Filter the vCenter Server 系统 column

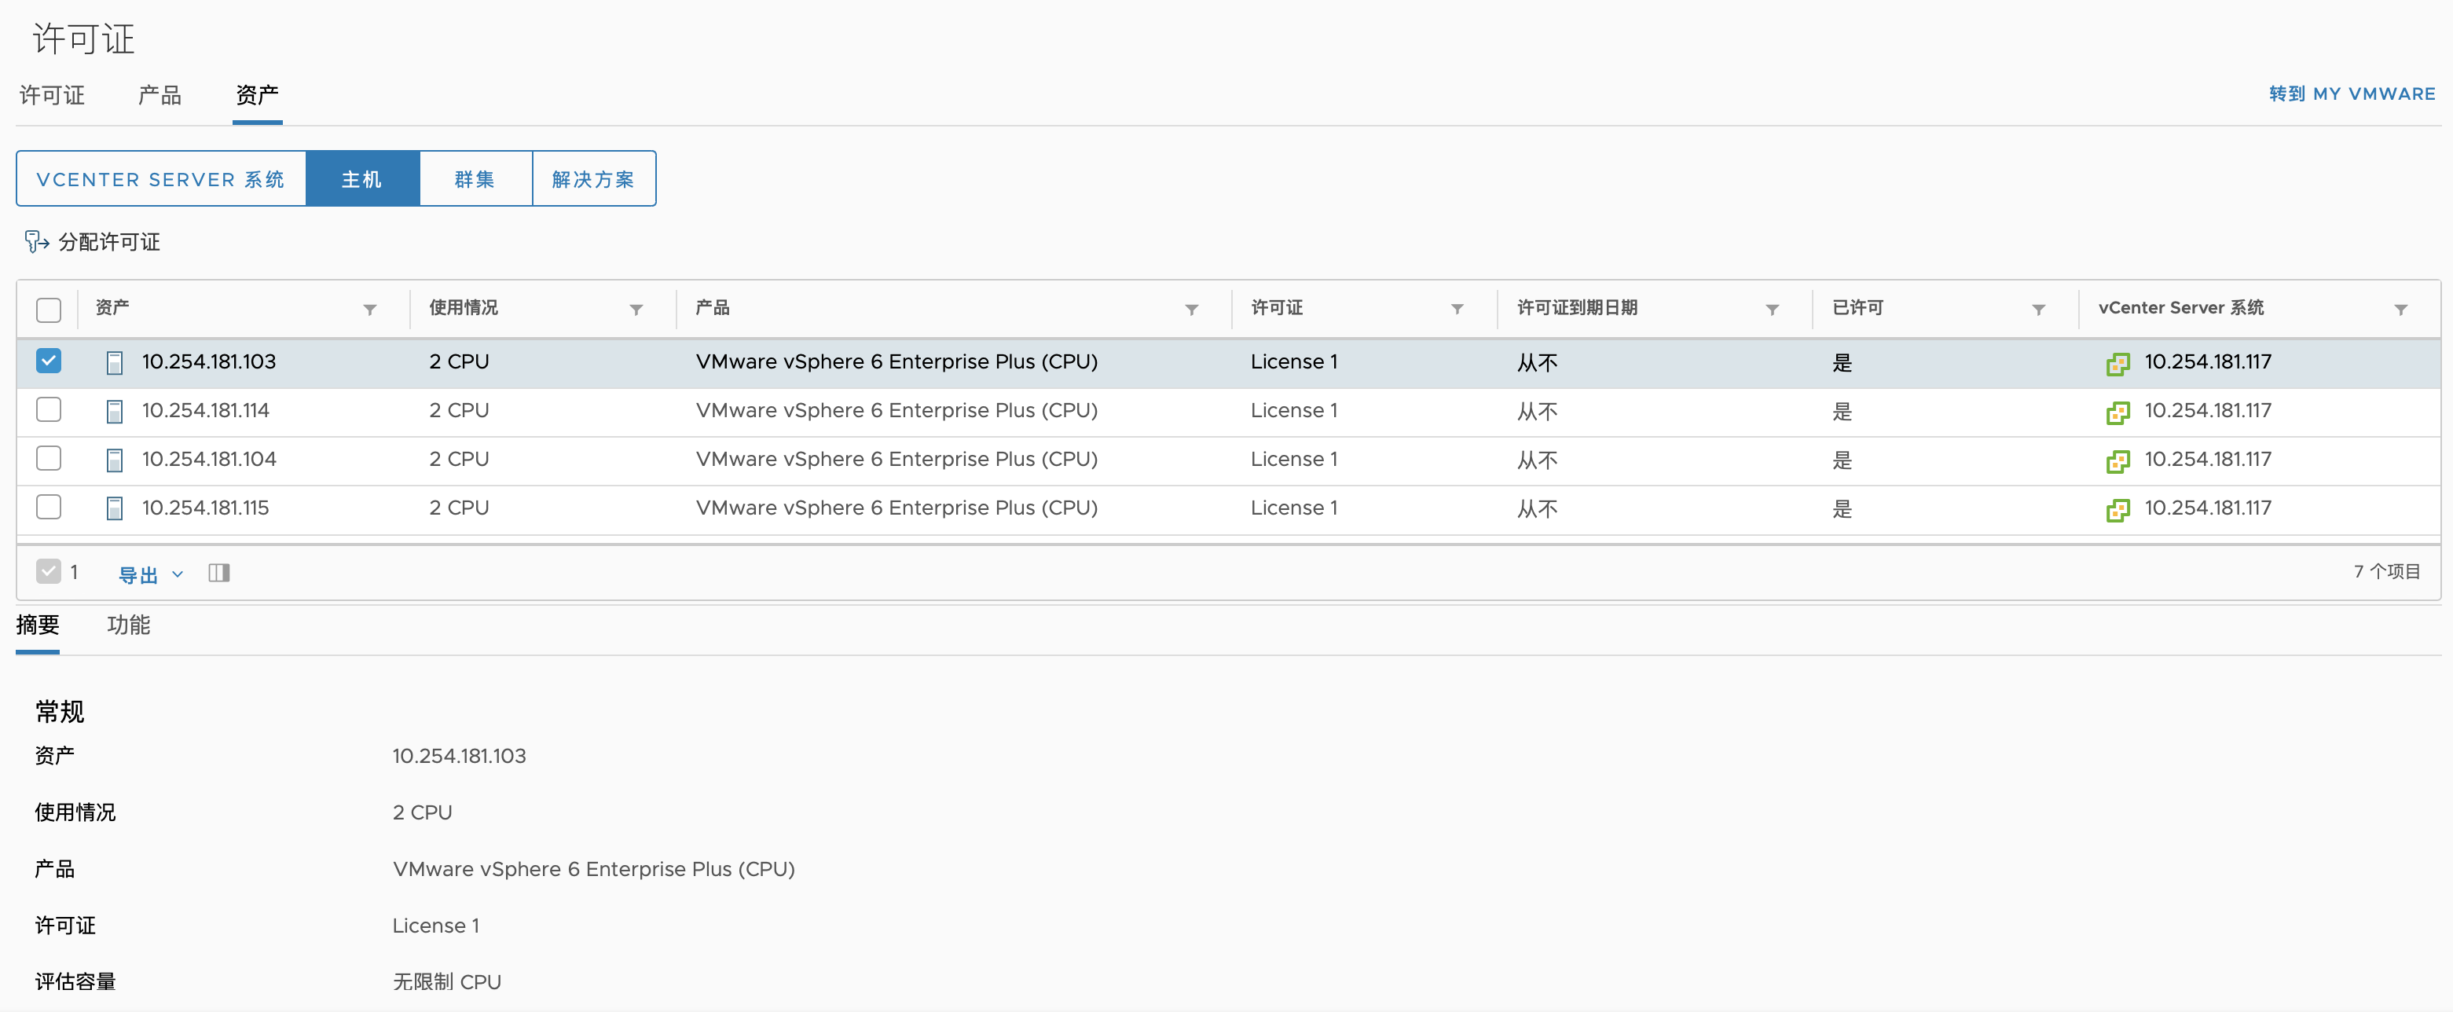(2400, 310)
